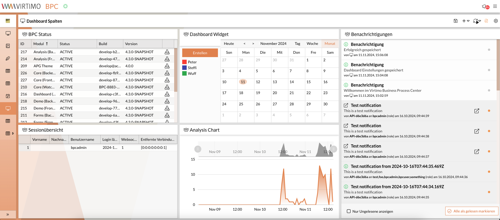The width and height of the screenshot is (500, 220).
Task: Click the pen tool icon in sidebar
Action: [8, 58]
